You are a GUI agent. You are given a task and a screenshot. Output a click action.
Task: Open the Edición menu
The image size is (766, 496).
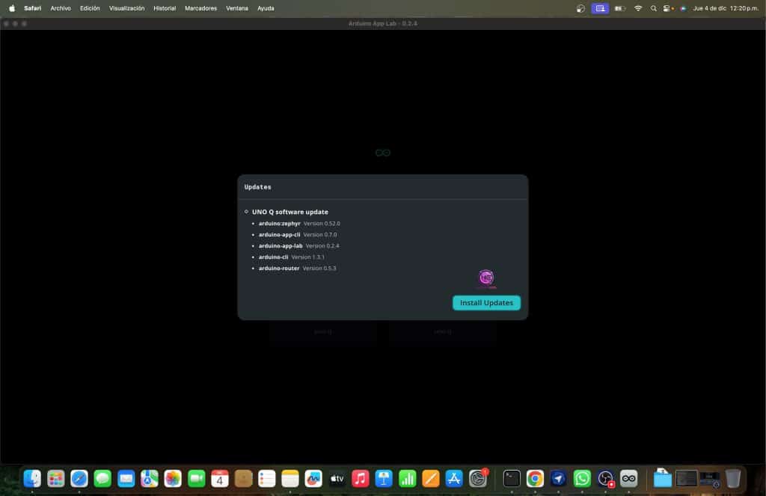90,8
